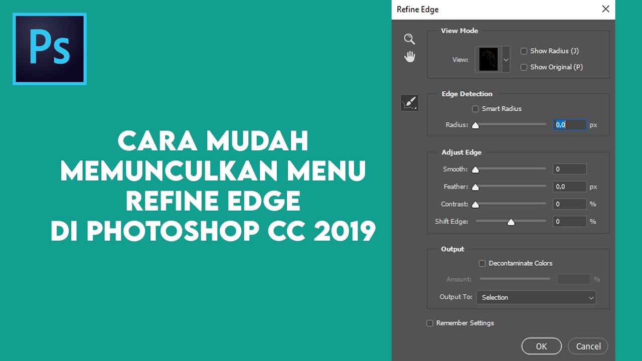Image resolution: width=642 pixels, height=361 pixels.
Task: Open the View mode dropdown arrow
Action: pyautogui.click(x=506, y=59)
